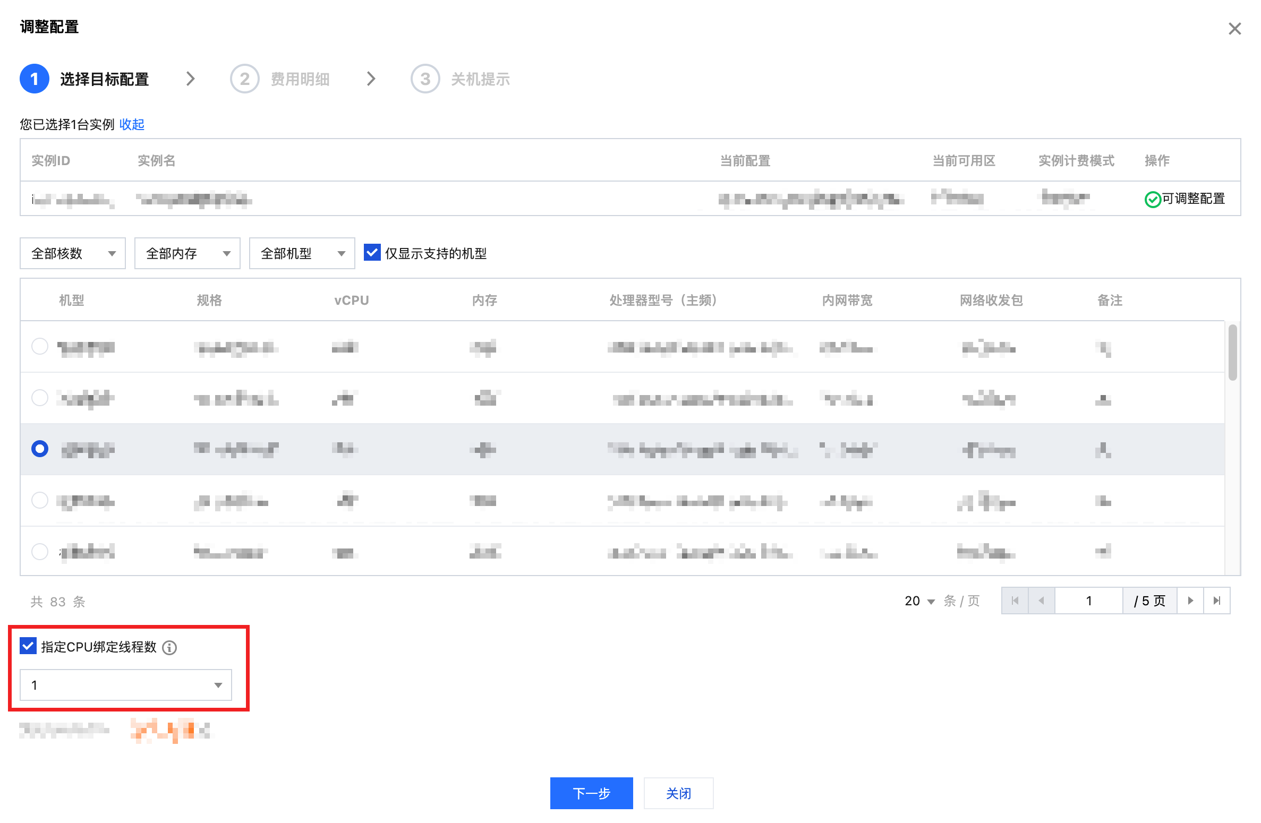Go to the first page arrow icon

pyautogui.click(x=1015, y=601)
